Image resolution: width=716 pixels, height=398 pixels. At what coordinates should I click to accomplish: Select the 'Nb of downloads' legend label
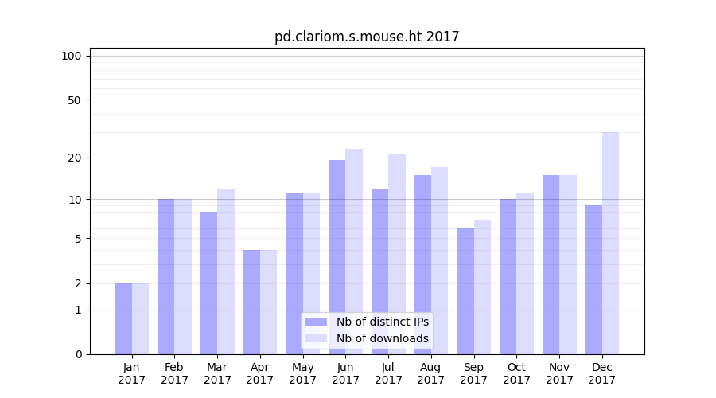coord(382,338)
